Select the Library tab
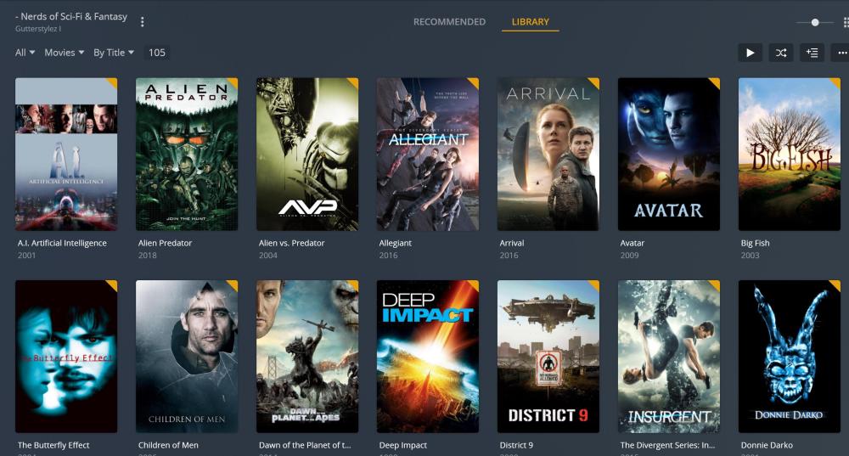 530,22
